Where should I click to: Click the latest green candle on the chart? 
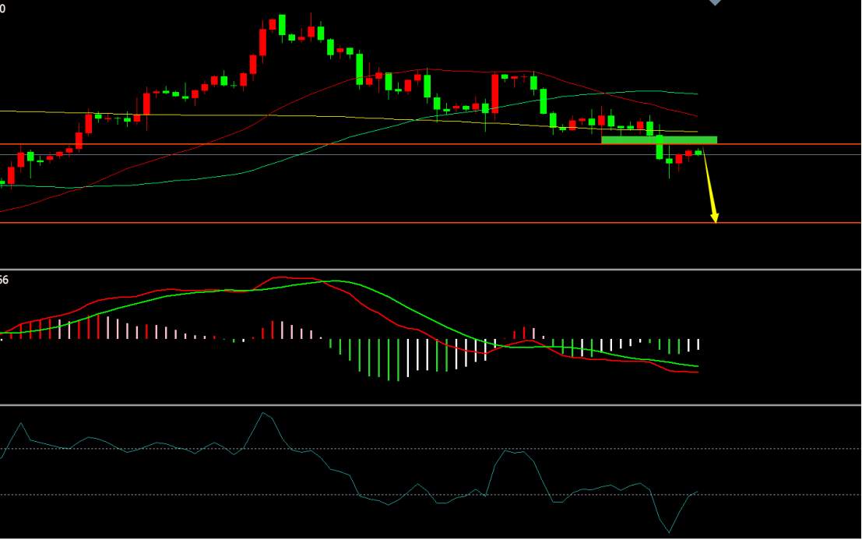pos(698,152)
